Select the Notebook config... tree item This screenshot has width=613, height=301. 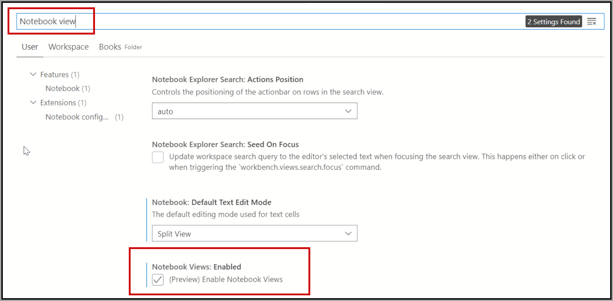tap(77, 117)
